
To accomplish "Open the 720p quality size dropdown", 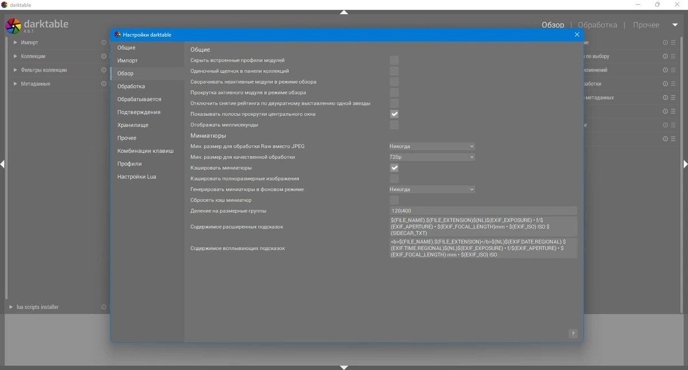I will tap(432, 157).
